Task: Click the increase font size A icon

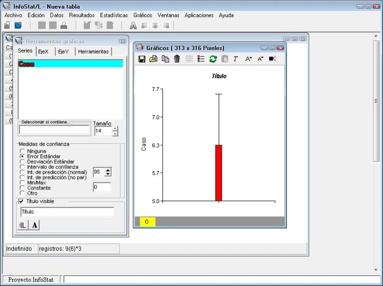Action: pos(248,59)
